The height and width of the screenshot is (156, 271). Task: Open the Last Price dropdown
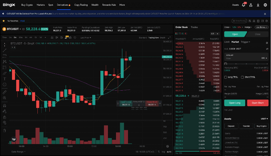[86, 37]
